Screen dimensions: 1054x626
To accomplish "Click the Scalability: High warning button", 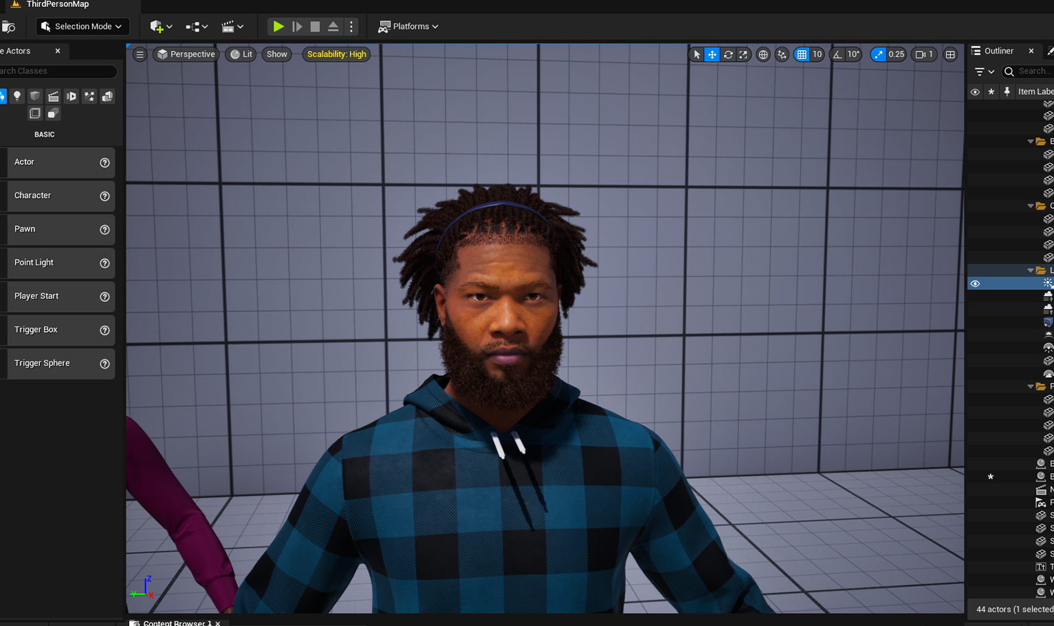I will [x=336, y=54].
